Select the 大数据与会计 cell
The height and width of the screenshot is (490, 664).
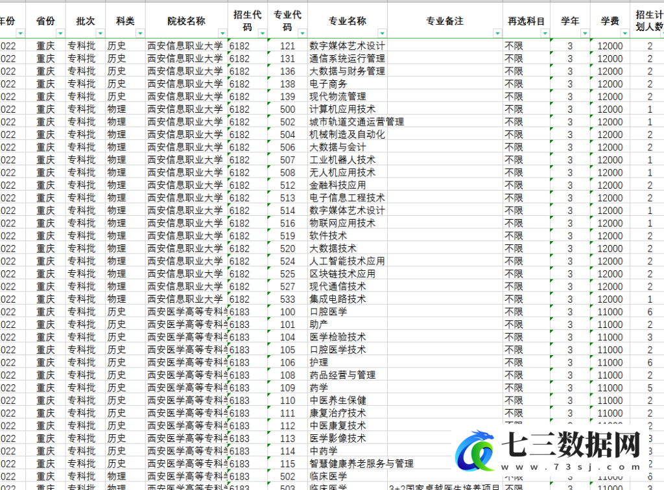point(348,147)
